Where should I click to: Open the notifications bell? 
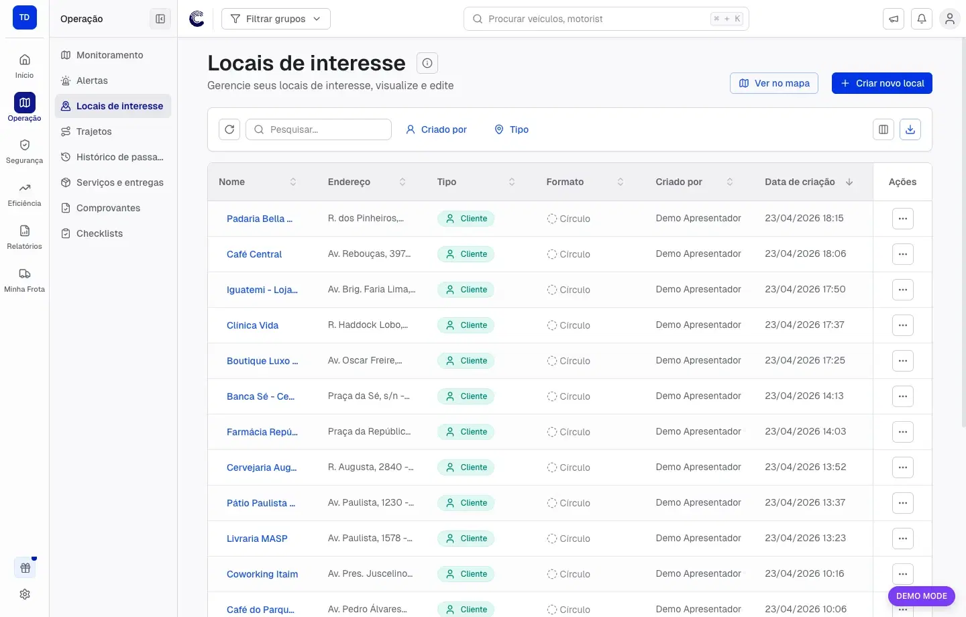point(922,19)
